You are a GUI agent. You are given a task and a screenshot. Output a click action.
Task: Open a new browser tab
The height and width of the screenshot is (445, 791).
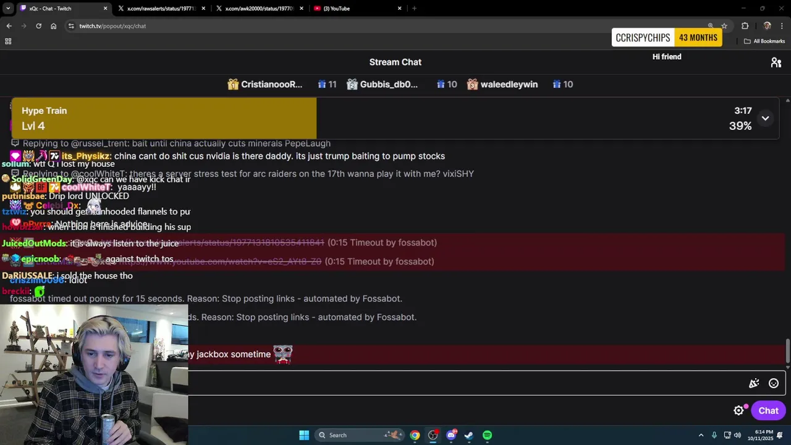pyautogui.click(x=414, y=9)
